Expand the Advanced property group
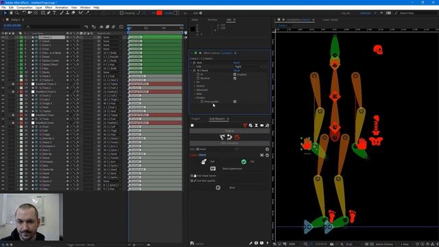The image size is (439, 247). 195,90
